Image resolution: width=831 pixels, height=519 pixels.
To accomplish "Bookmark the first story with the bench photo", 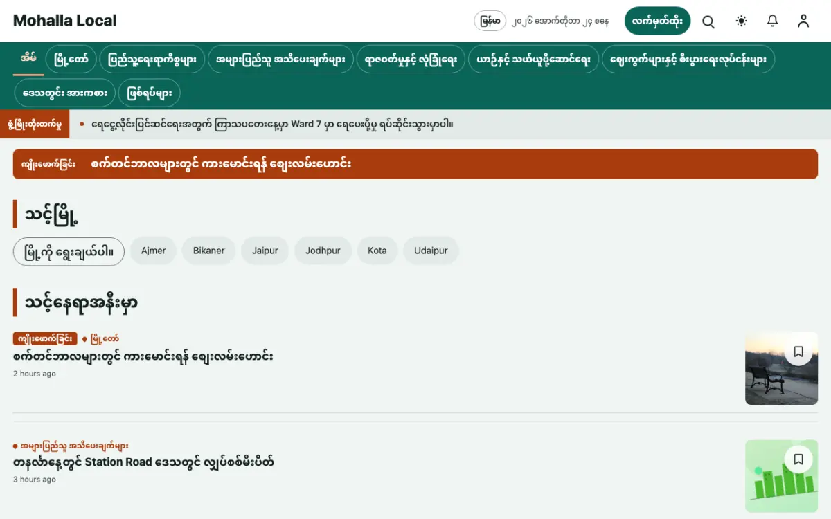I will click(798, 352).
